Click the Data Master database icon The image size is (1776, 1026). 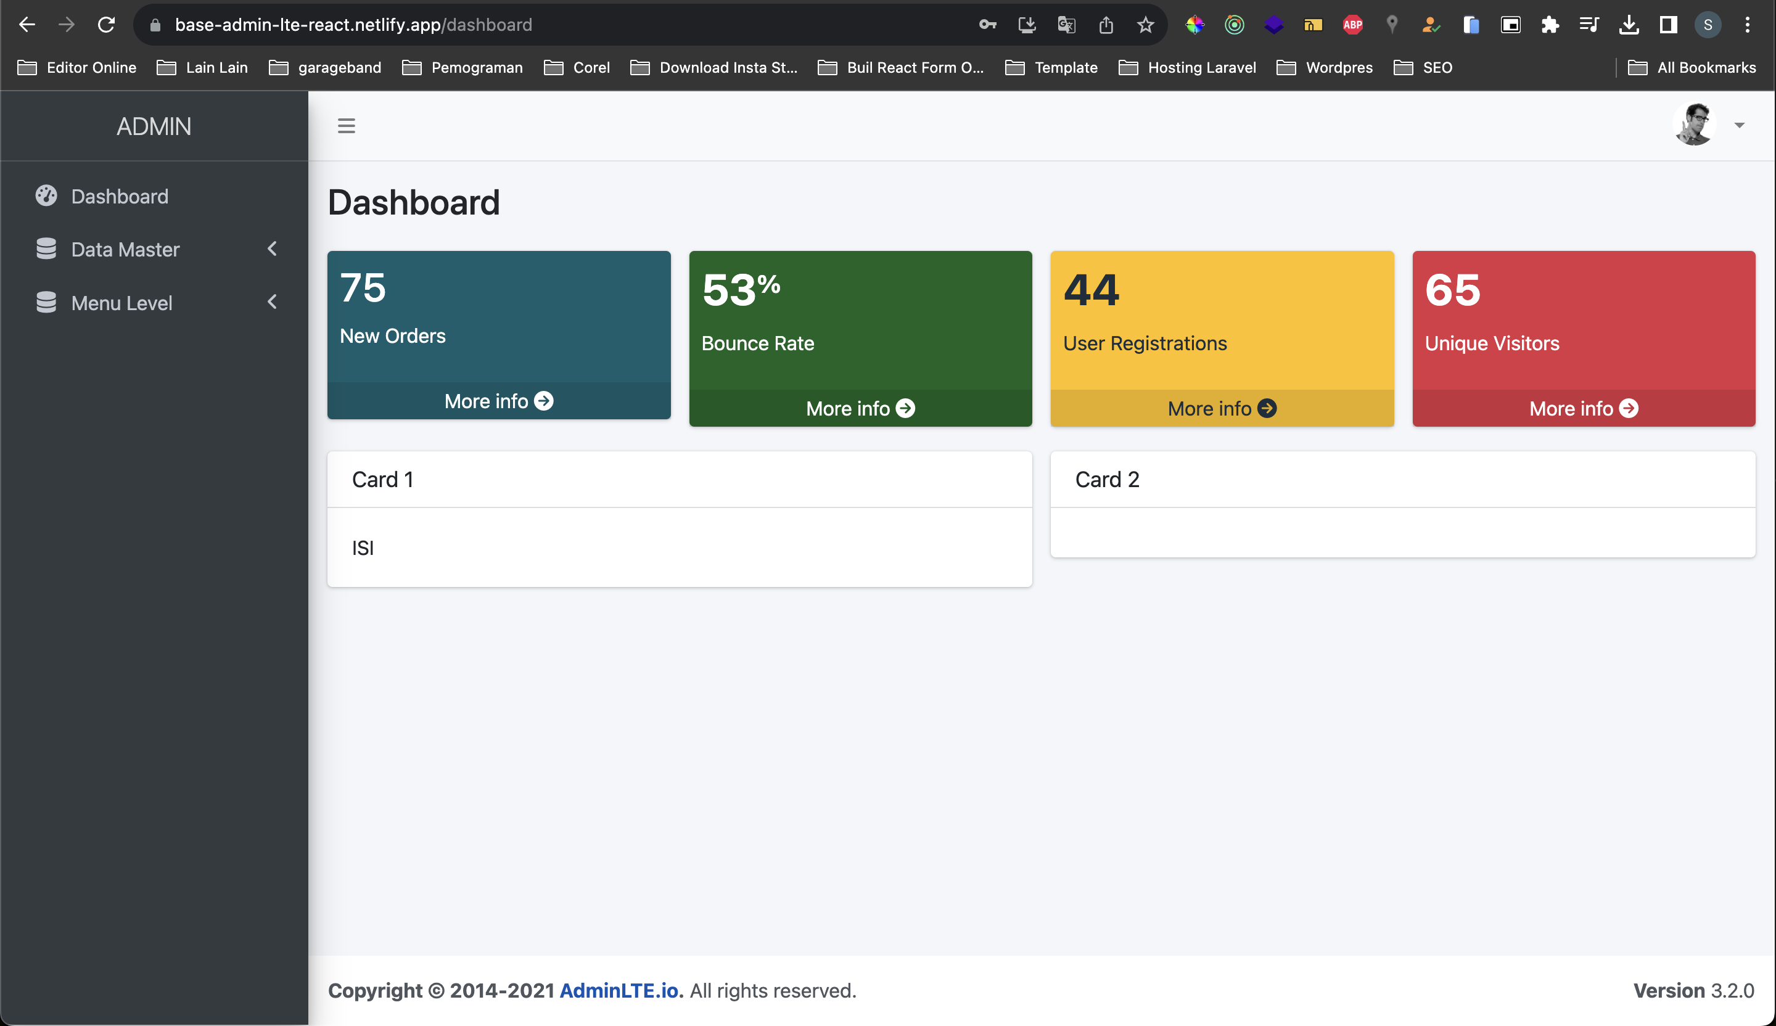46,248
